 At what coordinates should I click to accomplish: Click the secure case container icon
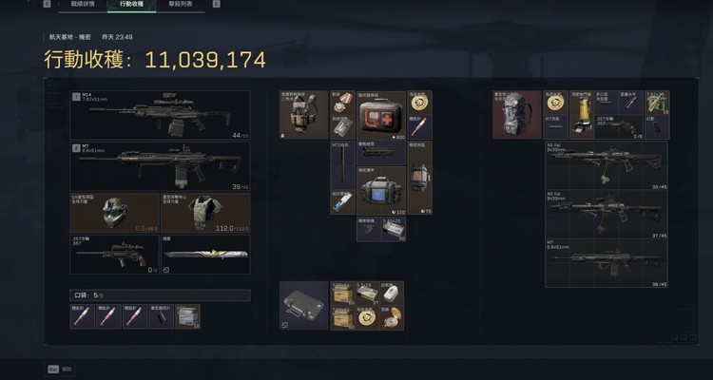304,306
